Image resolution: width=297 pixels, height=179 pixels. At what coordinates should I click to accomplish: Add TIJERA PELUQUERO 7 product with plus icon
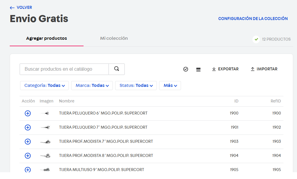pos(28,127)
